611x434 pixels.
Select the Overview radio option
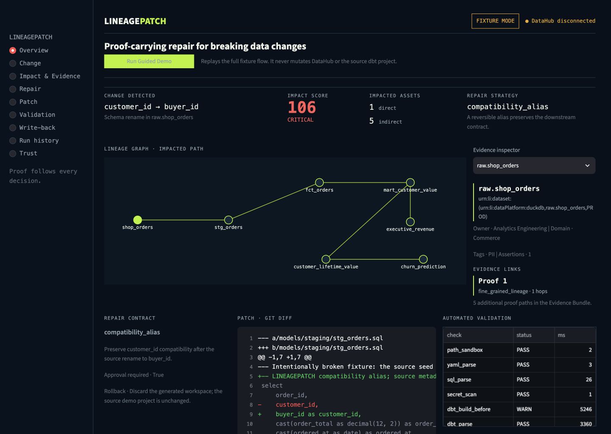[29, 50]
